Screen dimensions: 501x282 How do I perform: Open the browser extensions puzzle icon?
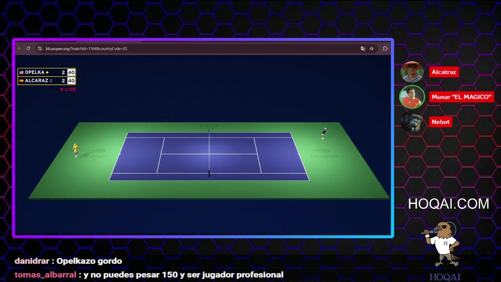point(385,49)
